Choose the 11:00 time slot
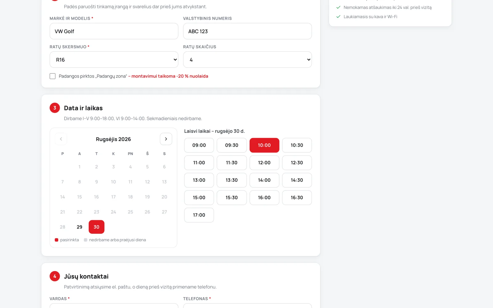This screenshot has height=308, width=493. click(x=199, y=163)
